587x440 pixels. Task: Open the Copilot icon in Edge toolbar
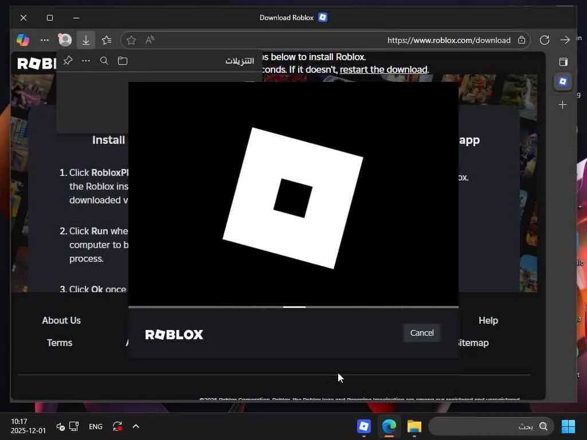coord(23,40)
